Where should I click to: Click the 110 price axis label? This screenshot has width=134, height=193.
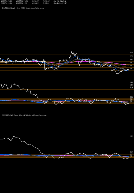[x=131, y=56]
